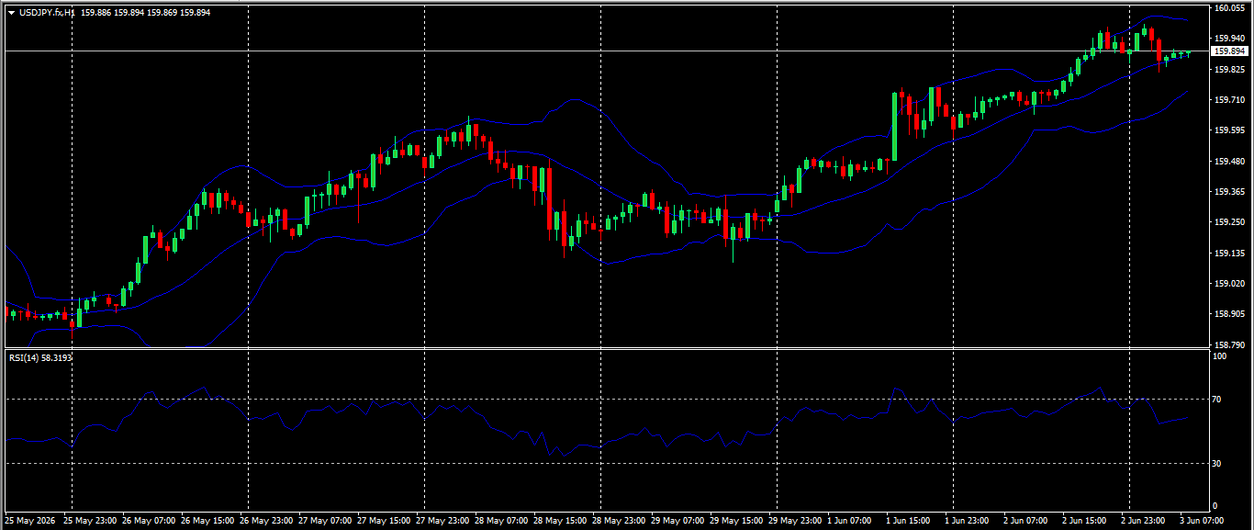Click the 159.250 price scale label
The height and width of the screenshot is (530, 1254).
tap(1228, 222)
